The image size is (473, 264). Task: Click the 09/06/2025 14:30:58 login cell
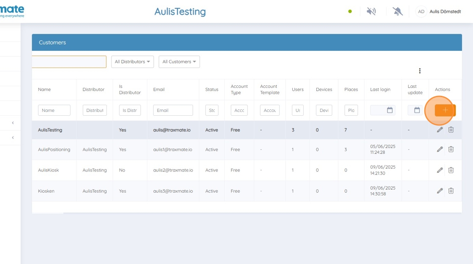pos(383,191)
